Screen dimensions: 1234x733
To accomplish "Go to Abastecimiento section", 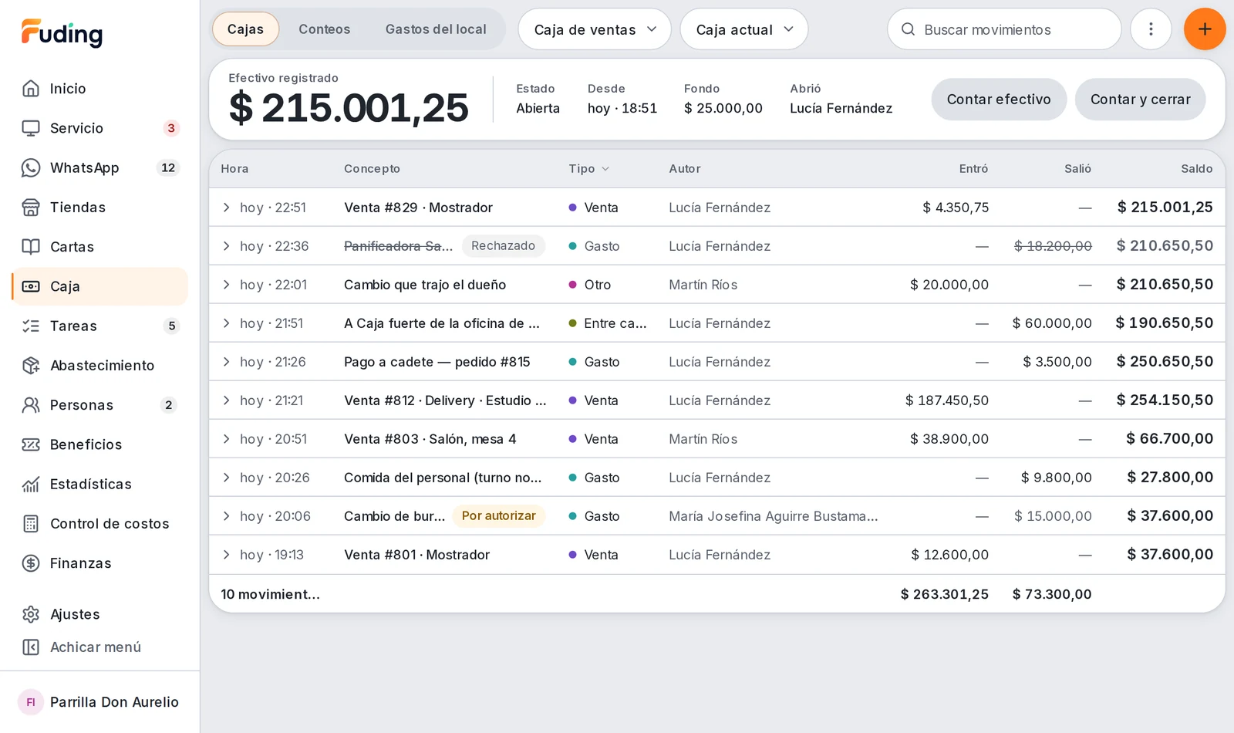I will (x=100, y=365).
